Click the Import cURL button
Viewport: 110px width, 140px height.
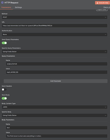102,10
